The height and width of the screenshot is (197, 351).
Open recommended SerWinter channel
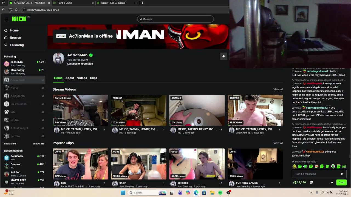click(24, 158)
